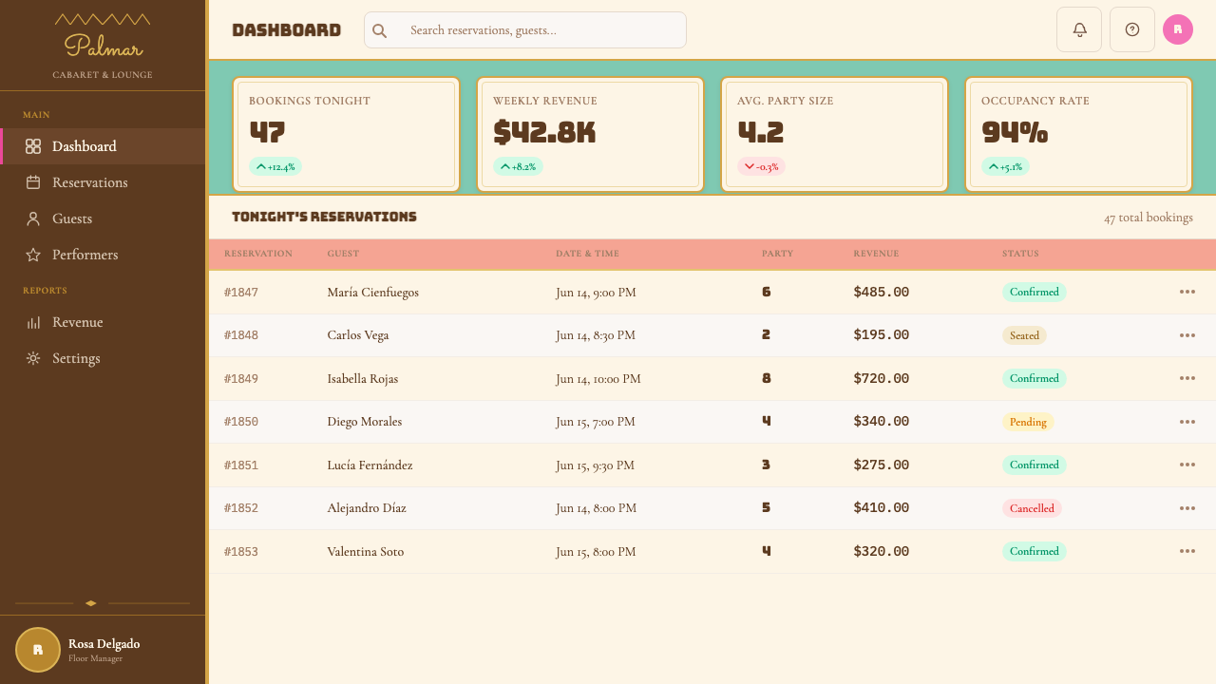The width and height of the screenshot is (1216, 684).
Task: Open actions menu for reservation #1851
Action: point(1187,465)
